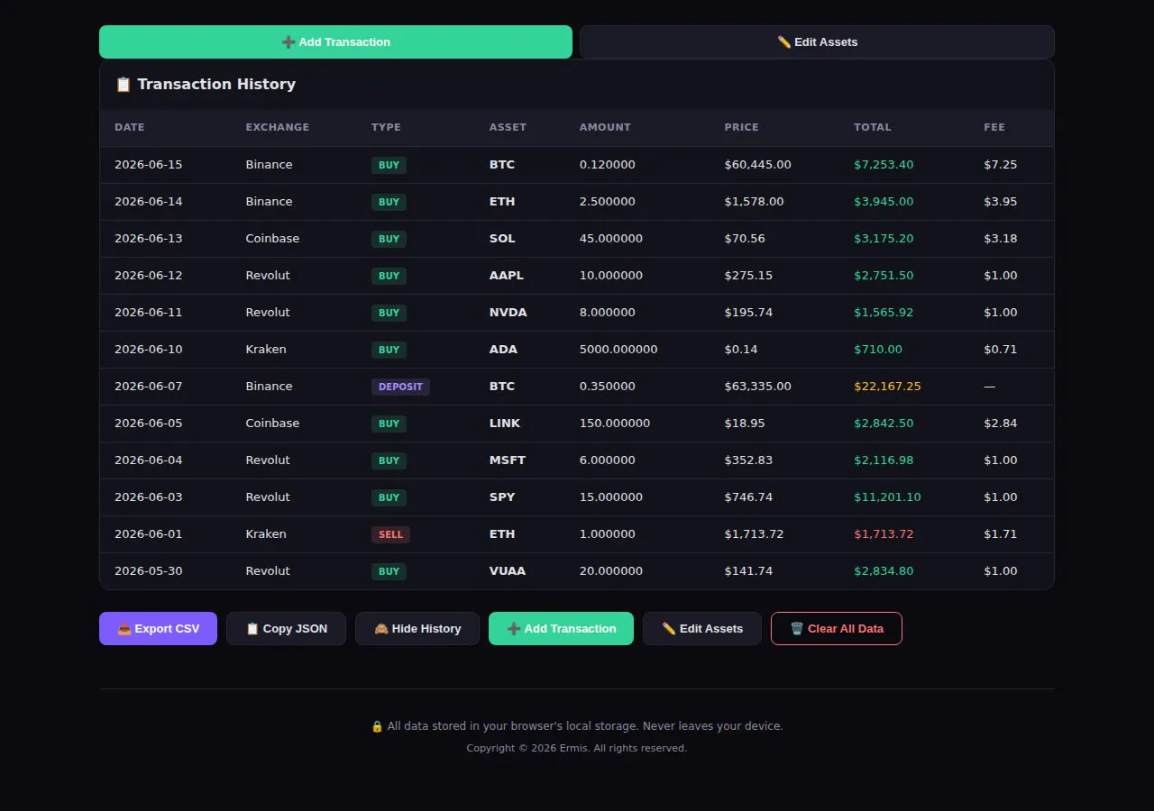Click the NVDA asset cell
This screenshot has width=1154, height=811.
508,313
